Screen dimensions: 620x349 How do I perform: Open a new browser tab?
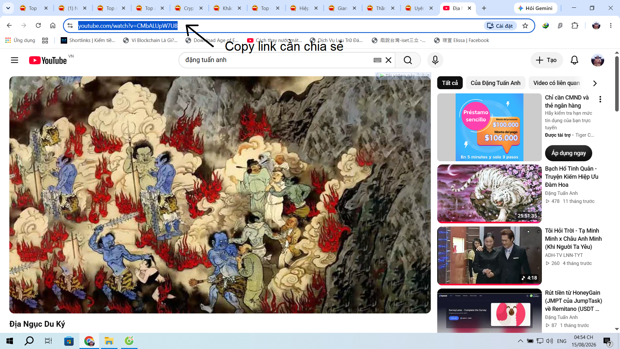(x=484, y=8)
